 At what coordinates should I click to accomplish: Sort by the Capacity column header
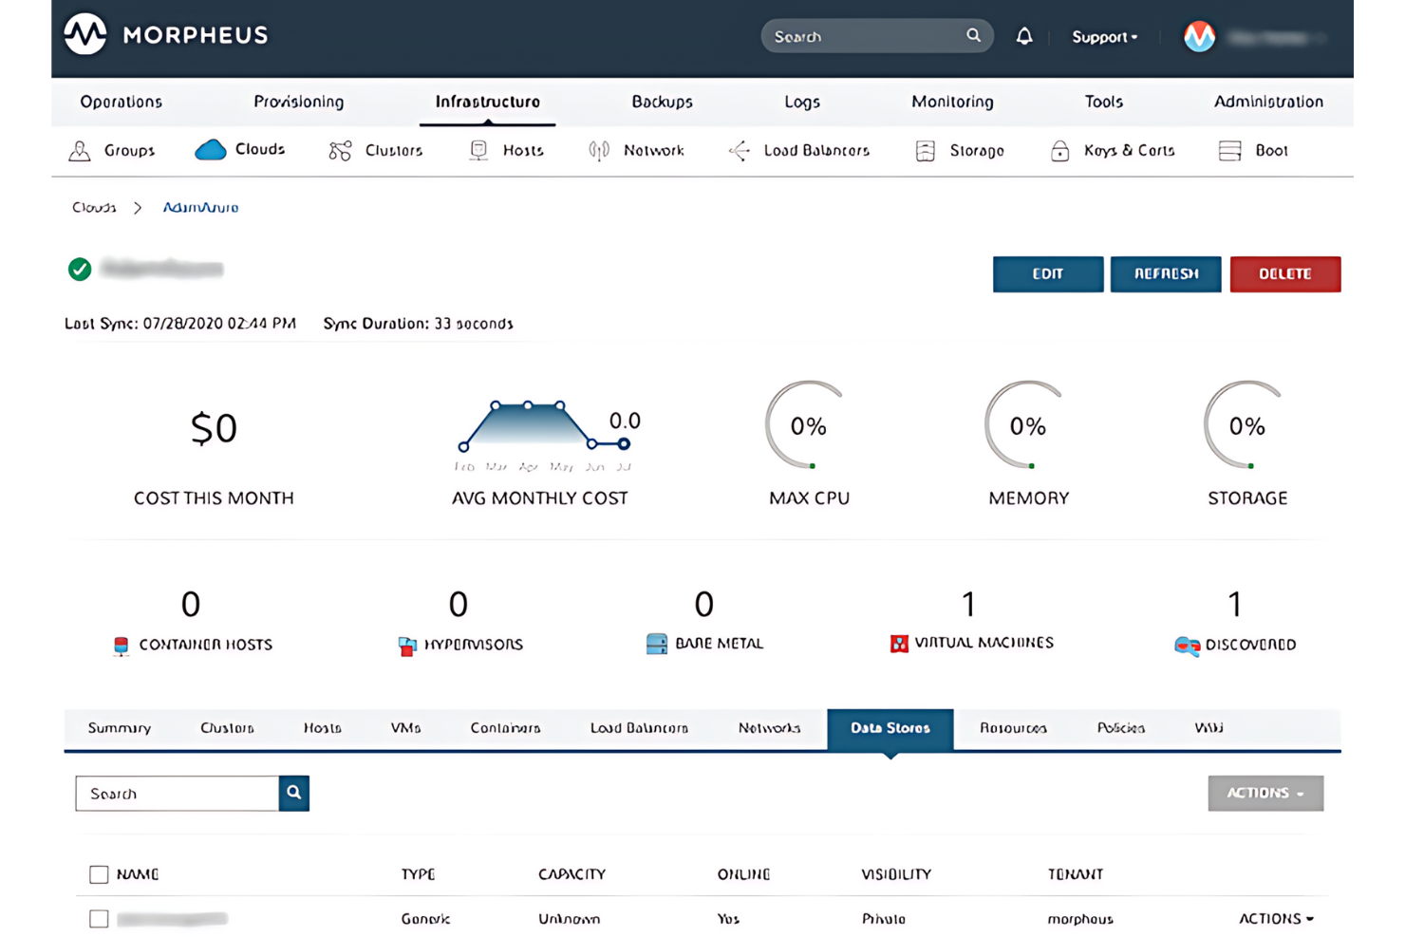(x=571, y=874)
